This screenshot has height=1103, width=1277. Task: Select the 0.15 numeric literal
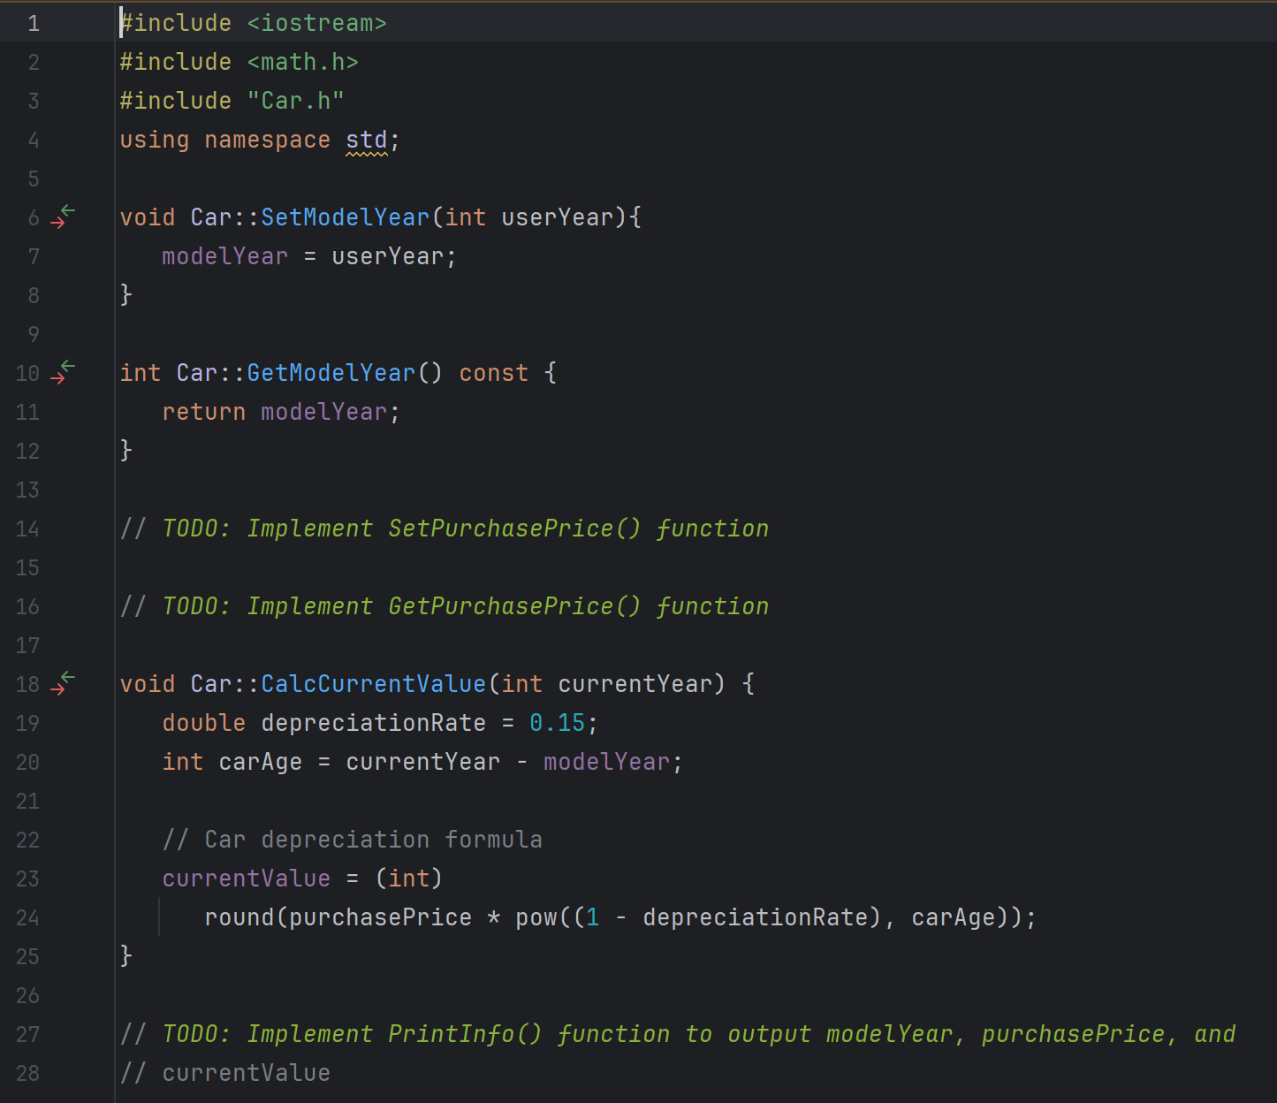pos(558,722)
